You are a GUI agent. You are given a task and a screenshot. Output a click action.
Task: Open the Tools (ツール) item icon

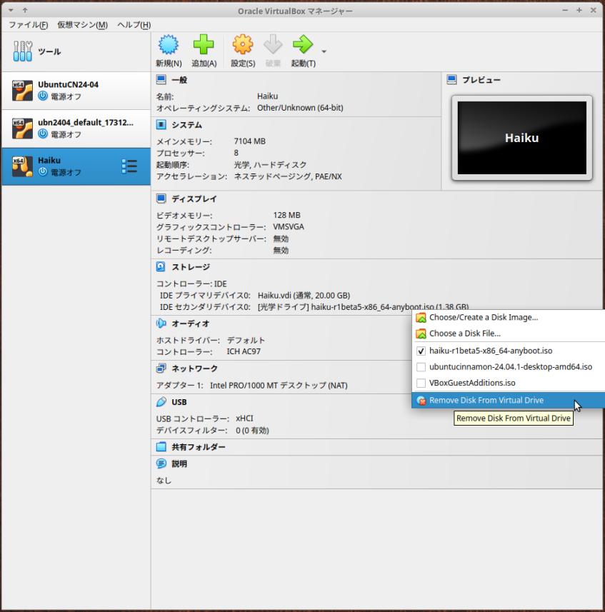(x=22, y=51)
